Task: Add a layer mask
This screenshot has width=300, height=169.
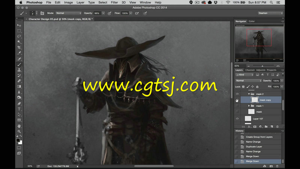Action: (255, 127)
